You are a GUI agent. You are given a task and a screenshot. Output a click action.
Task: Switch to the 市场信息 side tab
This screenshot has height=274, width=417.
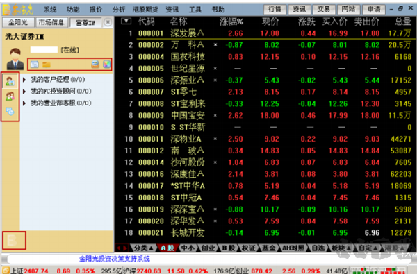point(51,23)
